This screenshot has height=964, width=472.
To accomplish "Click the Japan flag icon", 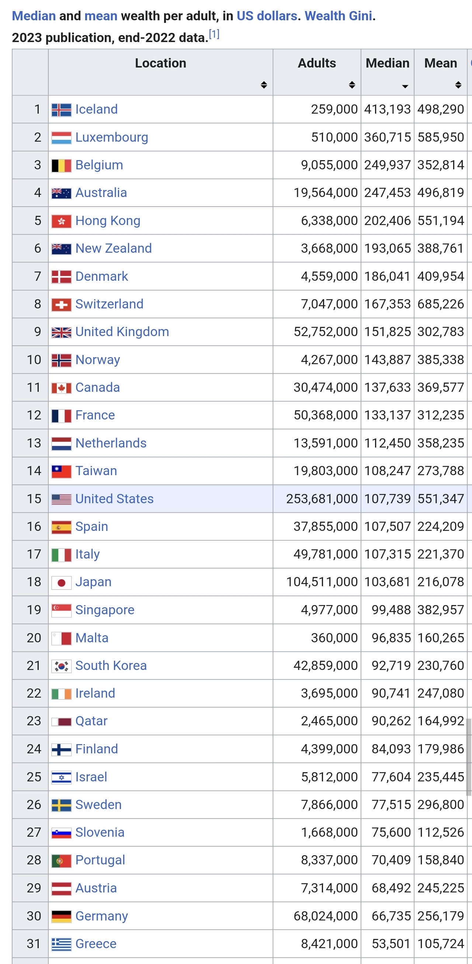I will [61, 583].
